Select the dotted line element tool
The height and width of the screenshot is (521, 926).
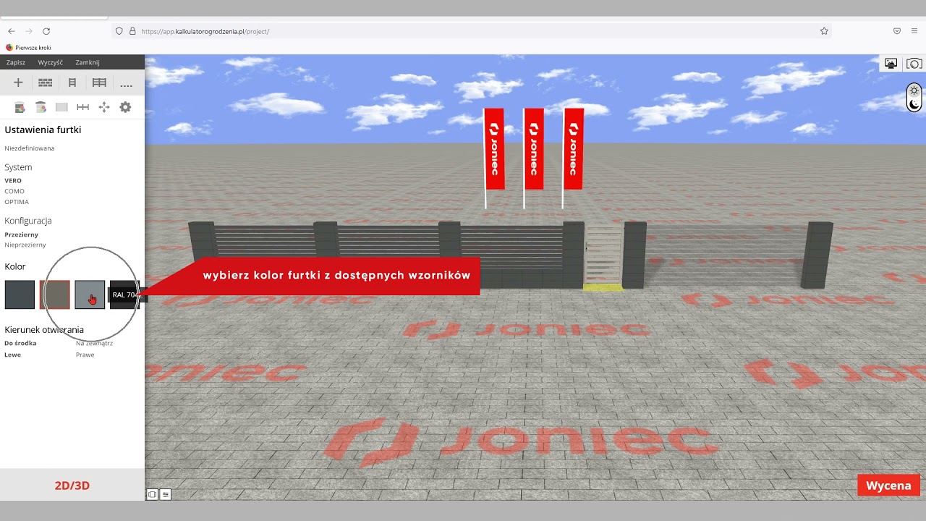tap(126, 85)
